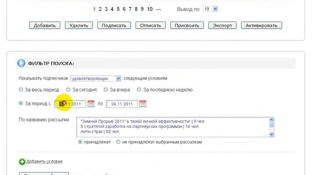Click the mailing list scrollbar up arrow
Screen dimensions: 312x175
click(271, 120)
